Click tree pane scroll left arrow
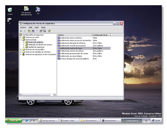This screenshot has width=167, height=128. click(x=21, y=95)
